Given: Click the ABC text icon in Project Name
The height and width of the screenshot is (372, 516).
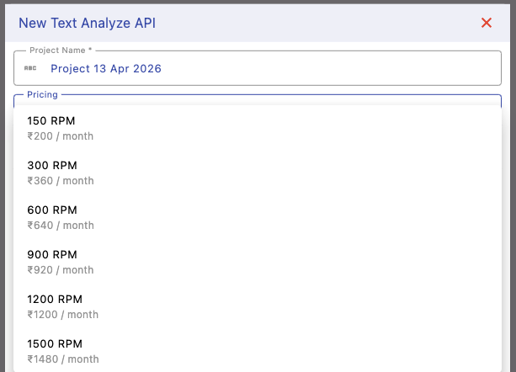Looking at the screenshot, I should coord(30,68).
